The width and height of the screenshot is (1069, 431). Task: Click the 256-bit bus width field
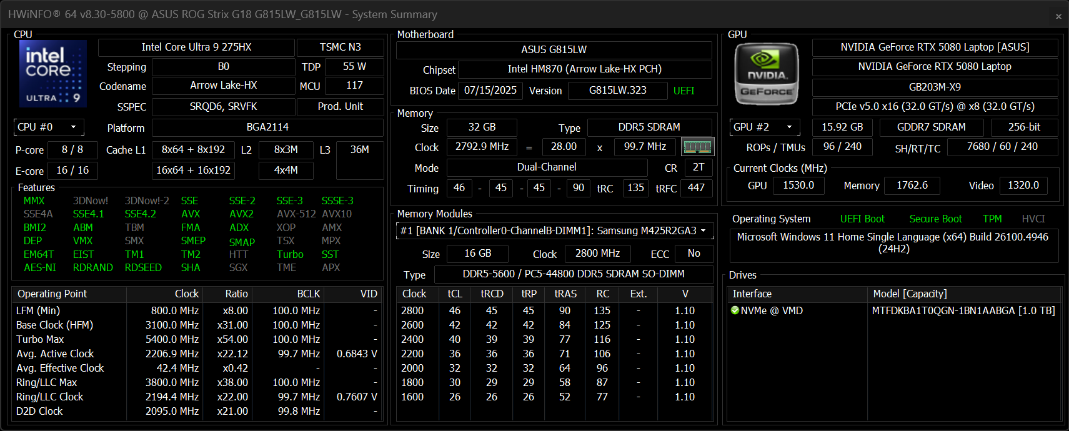[1024, 127]
